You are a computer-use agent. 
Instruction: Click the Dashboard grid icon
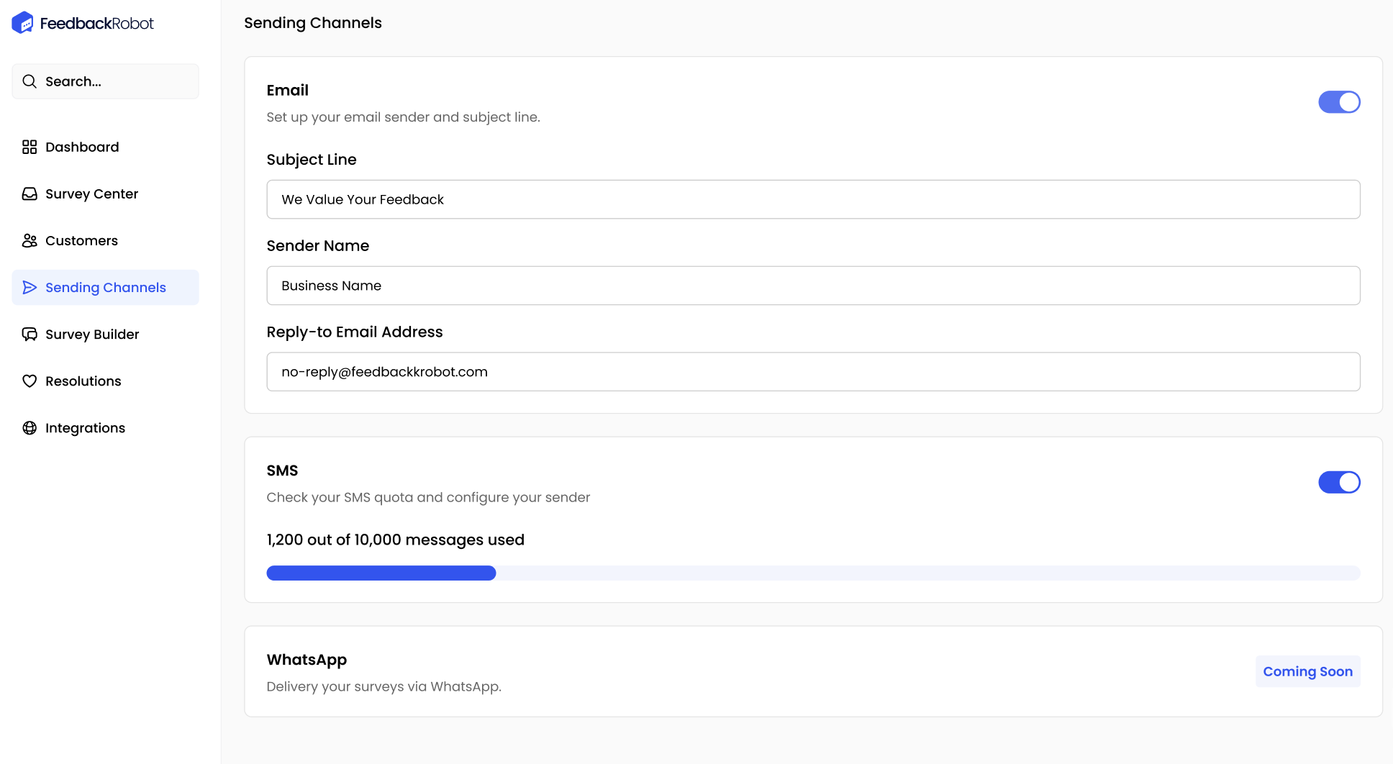pos(30,147)
